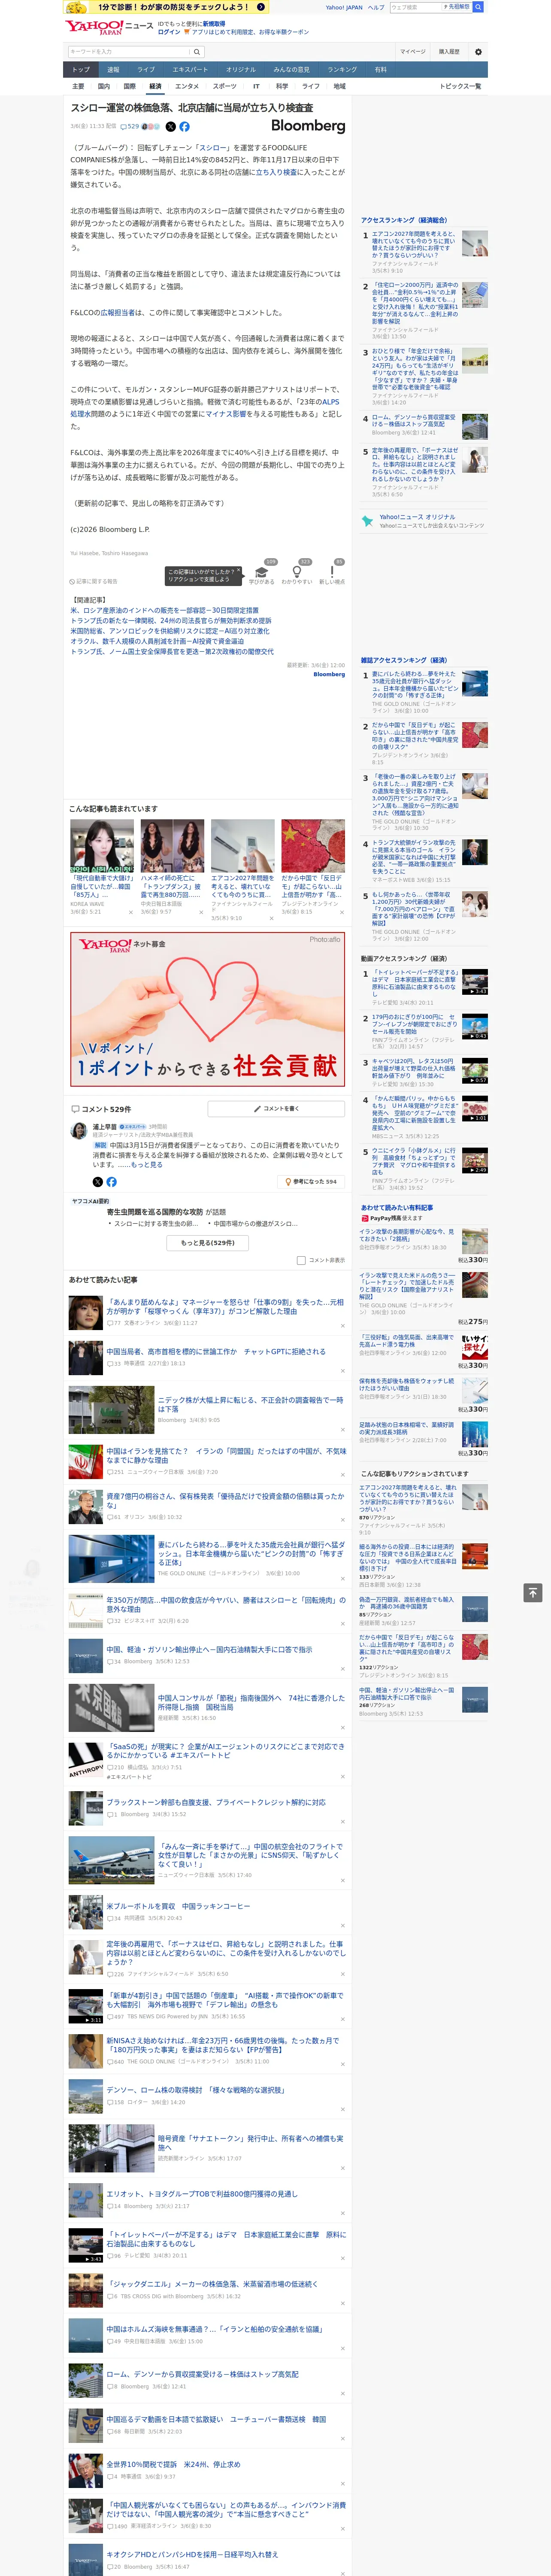Click ヘルプ link at top

[x=375, y=7]
